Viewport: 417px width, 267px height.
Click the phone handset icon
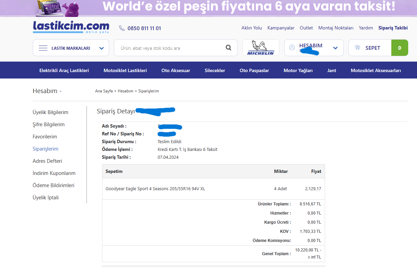point(122,28)
